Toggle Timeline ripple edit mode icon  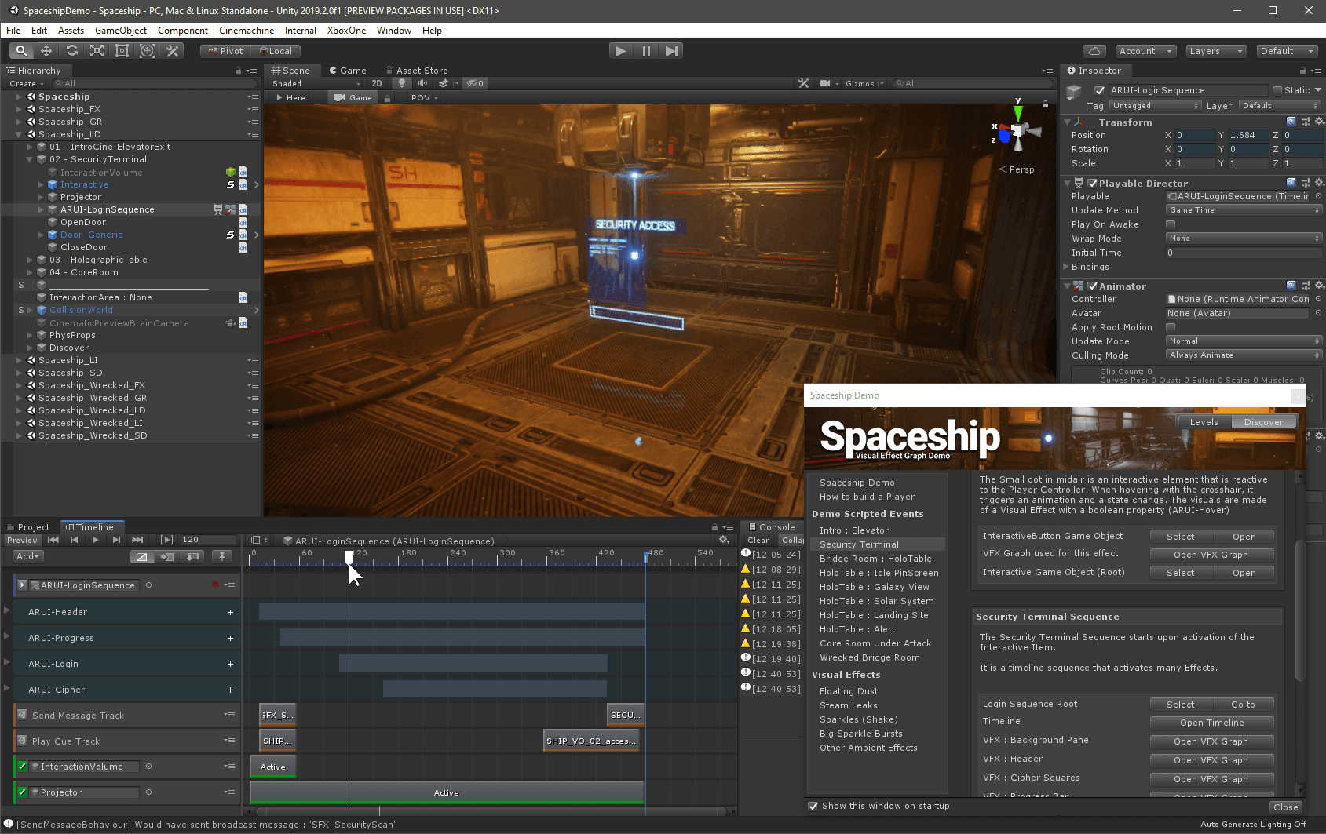[167, 556]
